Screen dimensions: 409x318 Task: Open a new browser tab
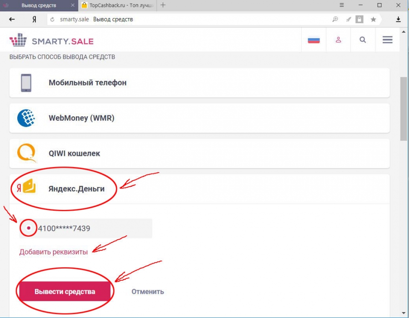point(163,5)
